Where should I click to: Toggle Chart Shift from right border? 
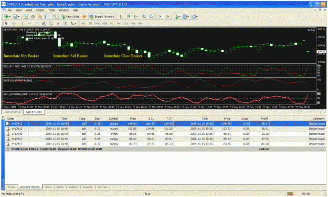coord(167,16)
